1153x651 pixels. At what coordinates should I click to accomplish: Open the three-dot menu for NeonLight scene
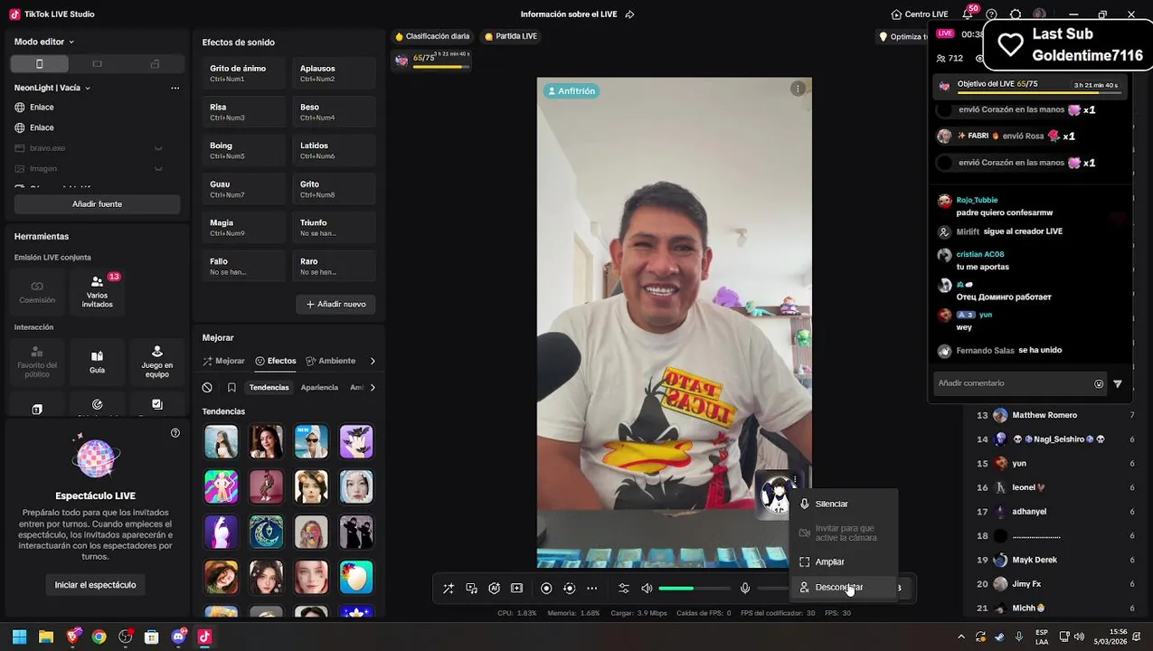(x=175, y=88)
